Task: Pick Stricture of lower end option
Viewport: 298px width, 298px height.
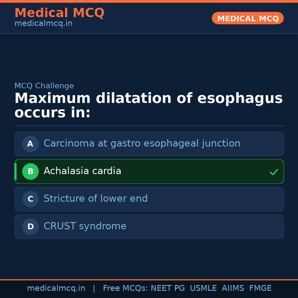Action: (95, 199)
